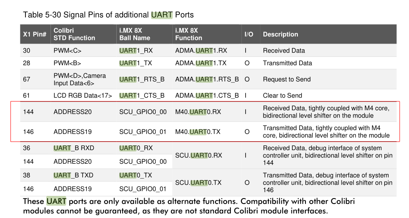Select the 'LCD RGB Data<17>' cell
Screen dimensions: 409x218
(83, 95)
